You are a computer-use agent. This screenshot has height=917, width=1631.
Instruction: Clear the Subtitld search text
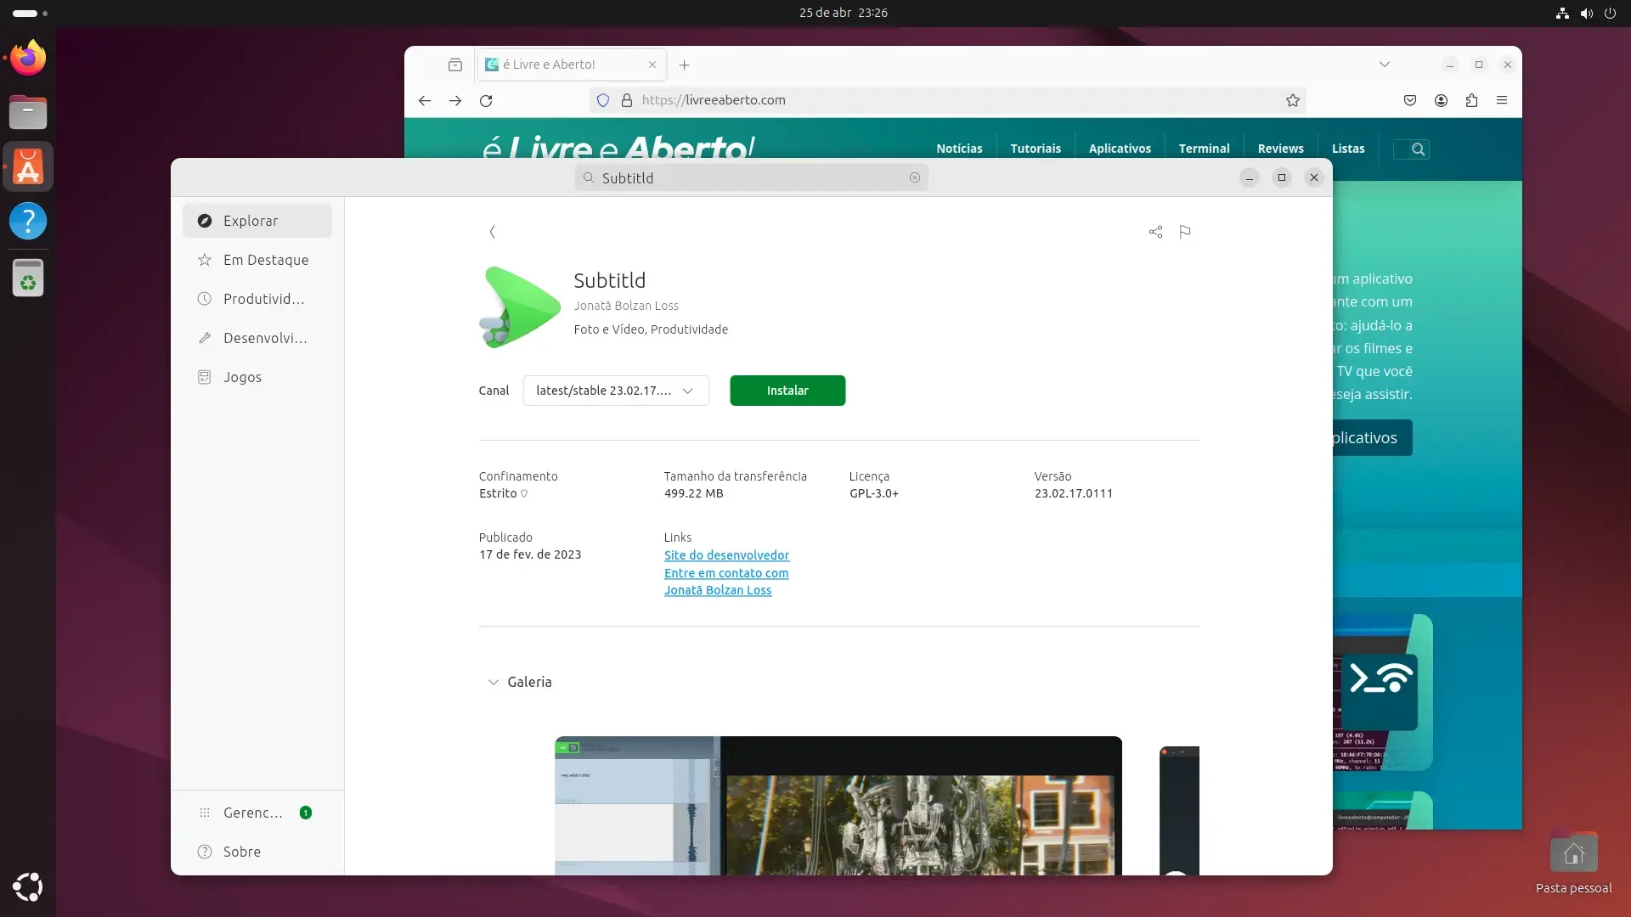(x=915, y=177)
